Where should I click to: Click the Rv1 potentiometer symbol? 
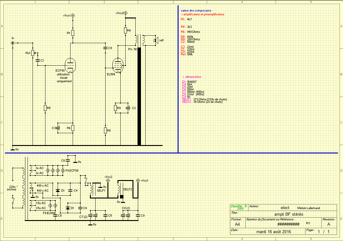point(33,53)
